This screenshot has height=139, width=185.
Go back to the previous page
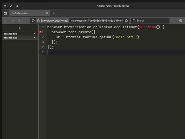pyautogui.click(x=6, y=21)
